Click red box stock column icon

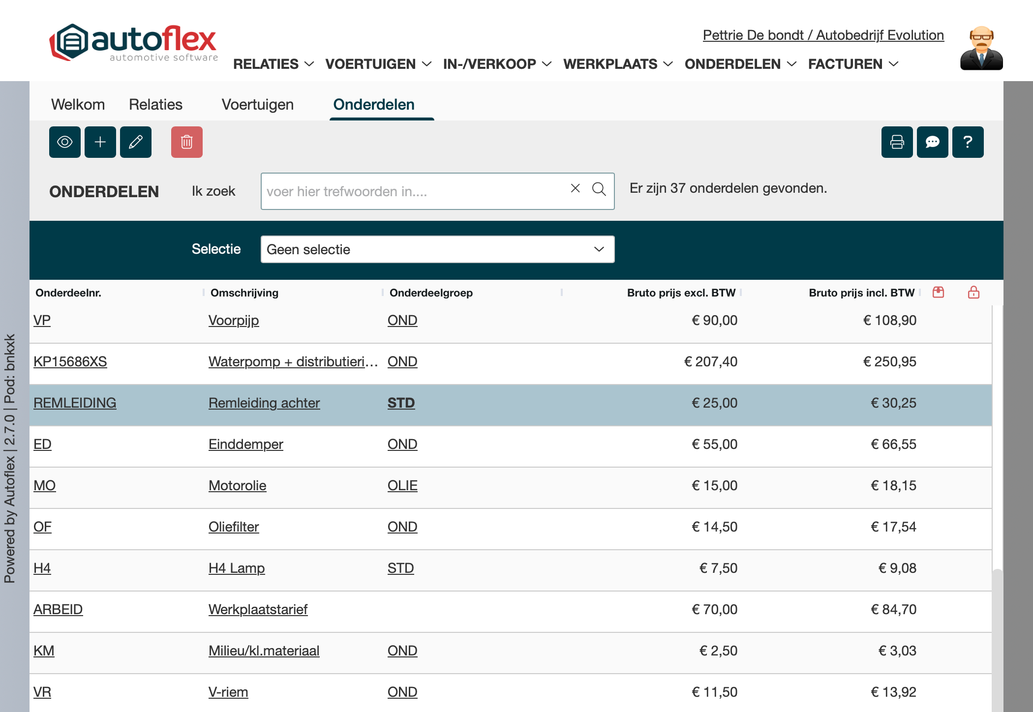pos(938,293)
